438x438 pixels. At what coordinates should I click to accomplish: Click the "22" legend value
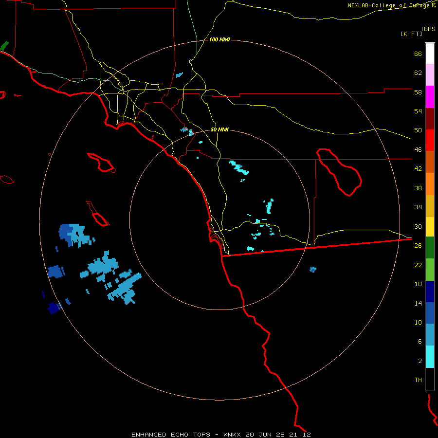418,265
